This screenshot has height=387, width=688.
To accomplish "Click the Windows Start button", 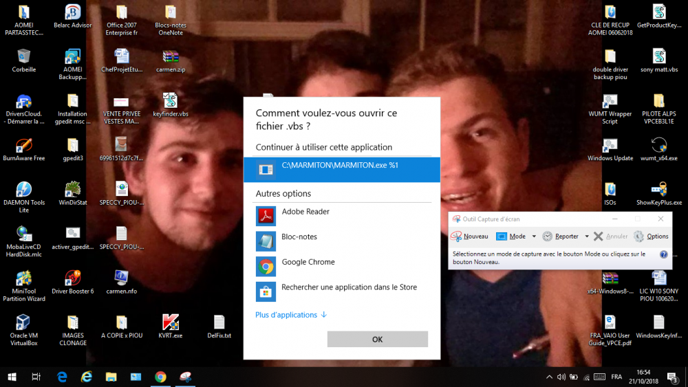I will click(x=12, y=377).
